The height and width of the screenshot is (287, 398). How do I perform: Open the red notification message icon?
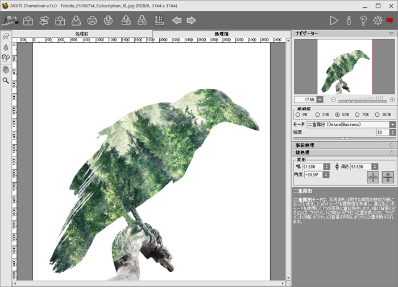tap(390, 20)
